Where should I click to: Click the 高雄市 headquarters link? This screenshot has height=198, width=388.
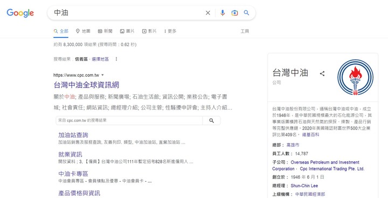tap(293, 145)
